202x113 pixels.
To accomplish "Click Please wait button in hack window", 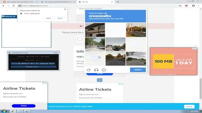I will coord(33,67).
